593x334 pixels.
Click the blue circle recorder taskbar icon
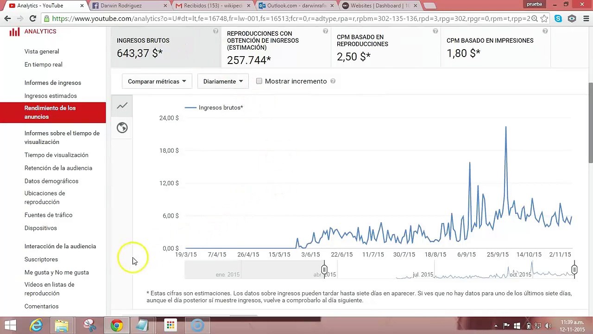click(197, 326)
